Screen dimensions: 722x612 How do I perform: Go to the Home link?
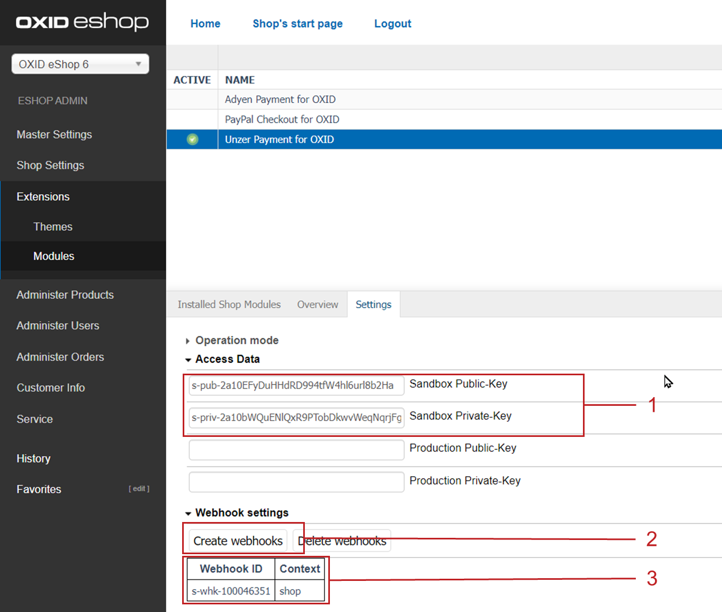coord(206,23)
